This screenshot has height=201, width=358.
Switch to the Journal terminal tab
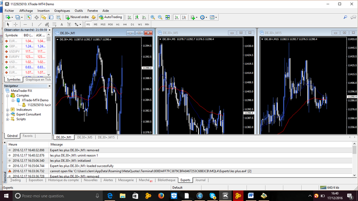tap(200, 181)
